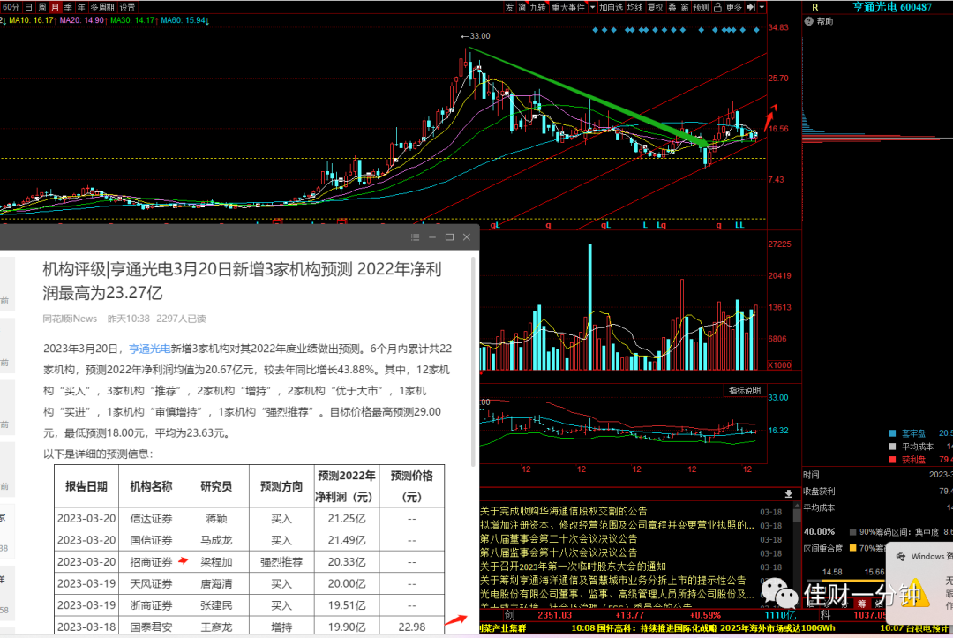953x638 pixels.
Task: Click the 亨通光电 link in the article
Action: 149,349
